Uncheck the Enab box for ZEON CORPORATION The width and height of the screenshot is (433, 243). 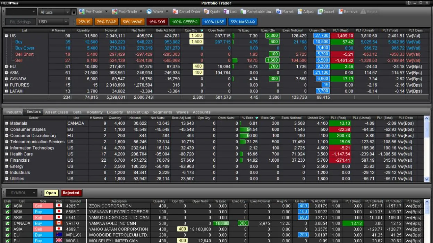[x=7, y=206]
